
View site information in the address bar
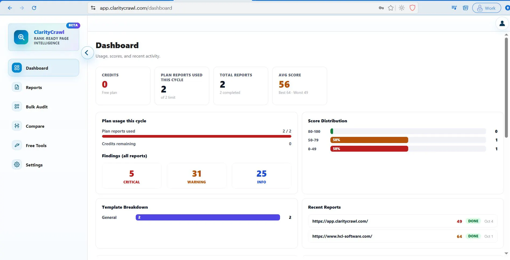point(93,8)
